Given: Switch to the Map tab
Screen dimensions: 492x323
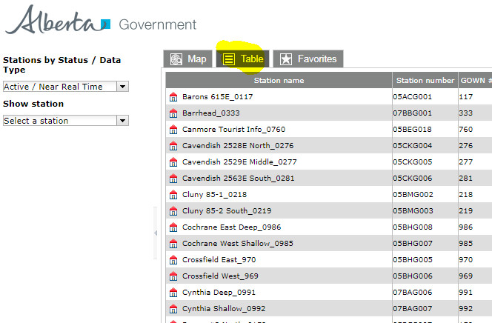Looking at the screenshot, I should point(188,59).
